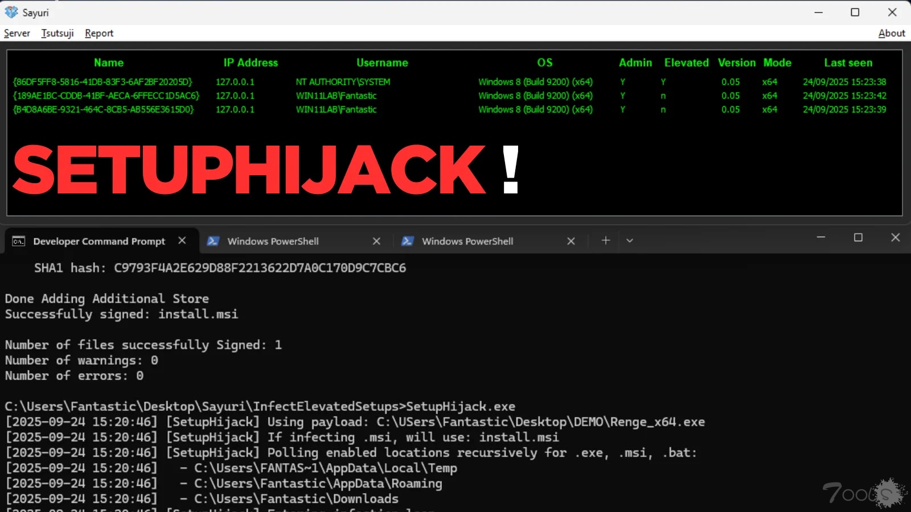Close the second Windows PowerShell tab
This screenshot has width=911, height=512.
[x=571, y=241]
